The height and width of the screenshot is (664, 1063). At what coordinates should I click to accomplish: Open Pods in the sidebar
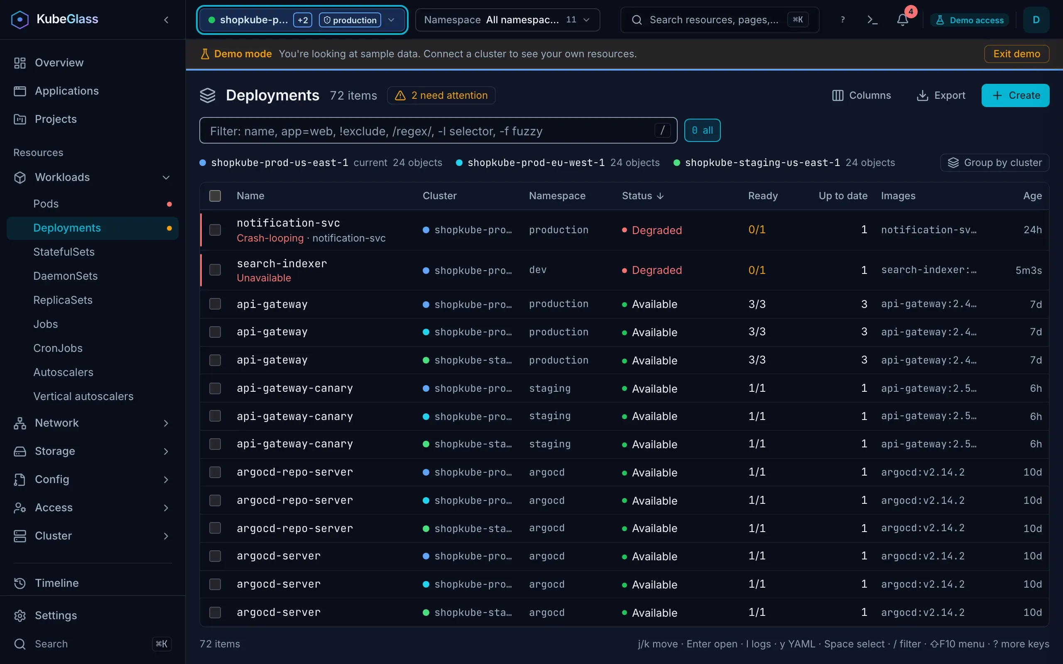[92, 204]
